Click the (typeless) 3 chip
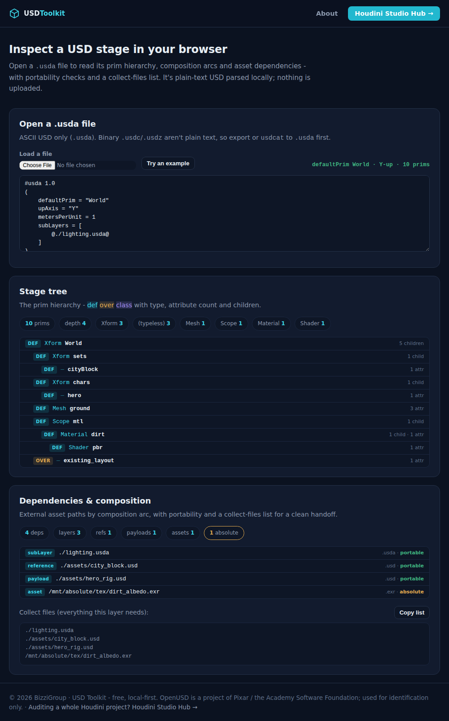This screenshot has height=721, width=449. click(154, 323)
